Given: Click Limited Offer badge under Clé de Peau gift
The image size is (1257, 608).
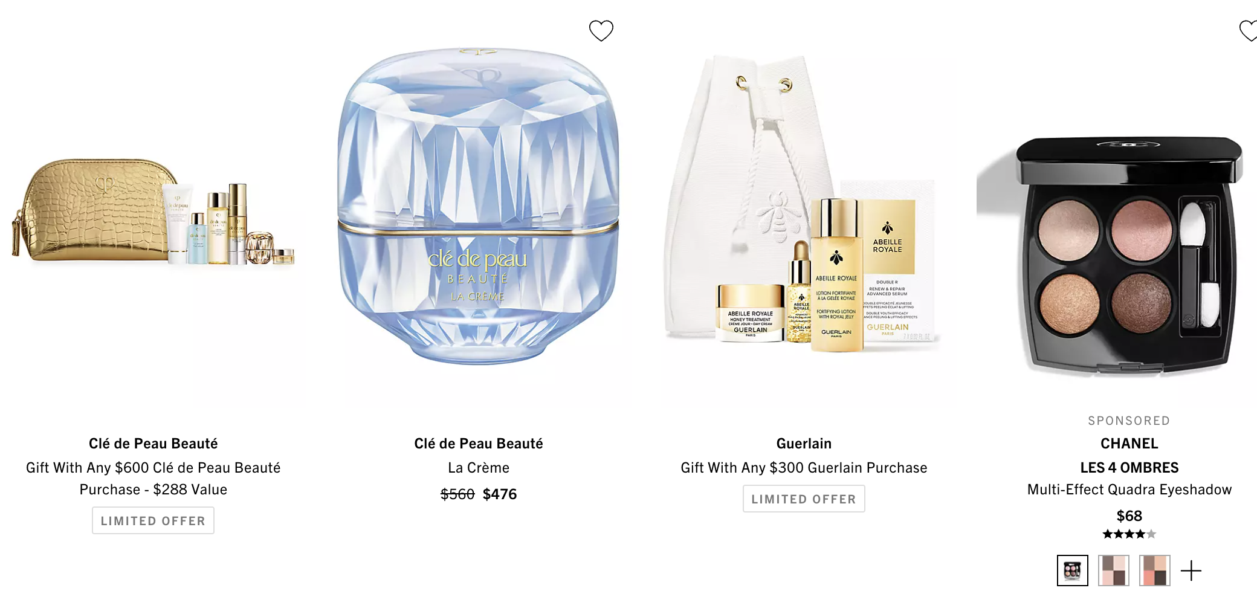Looking at the screenshot, I should (153, 520).
